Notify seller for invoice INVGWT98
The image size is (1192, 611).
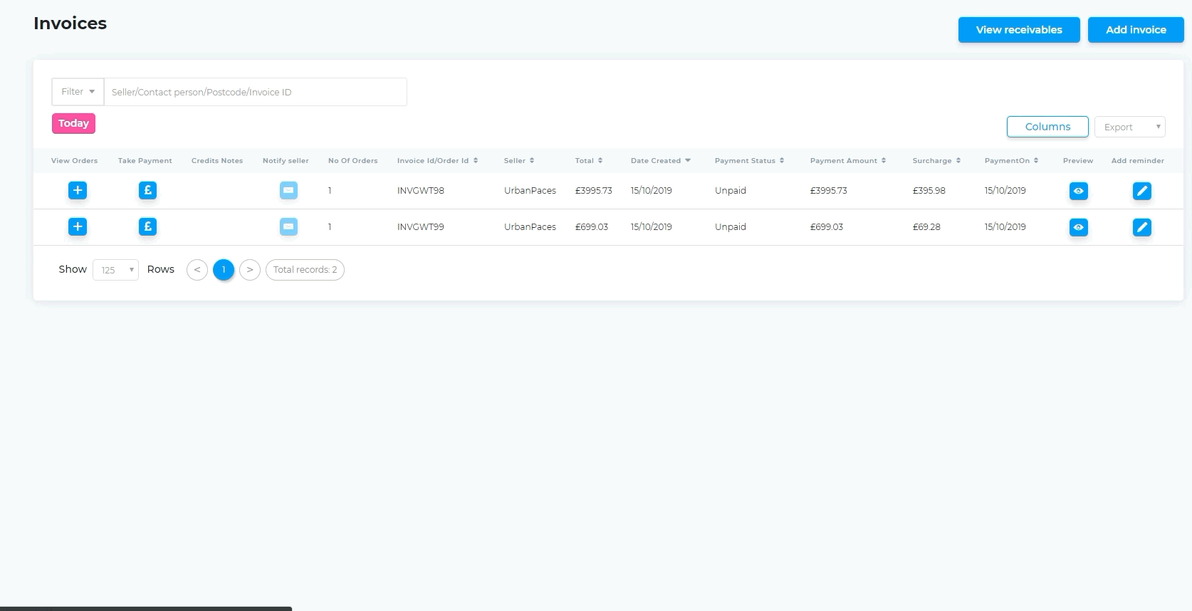tap(288, 190)
